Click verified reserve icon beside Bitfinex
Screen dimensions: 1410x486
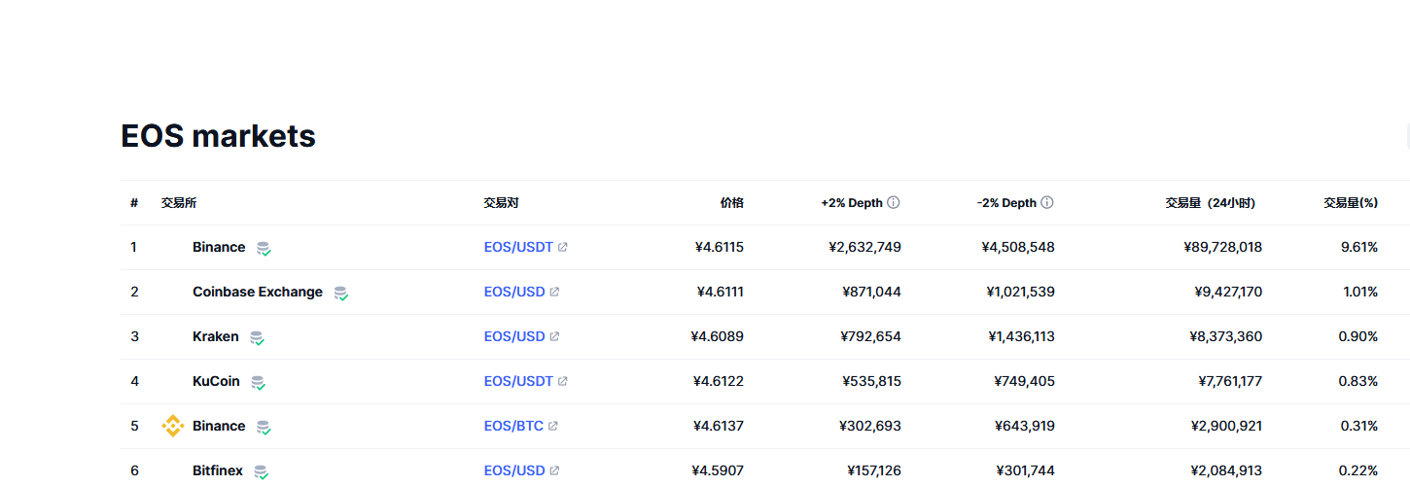tap(261, 471)
